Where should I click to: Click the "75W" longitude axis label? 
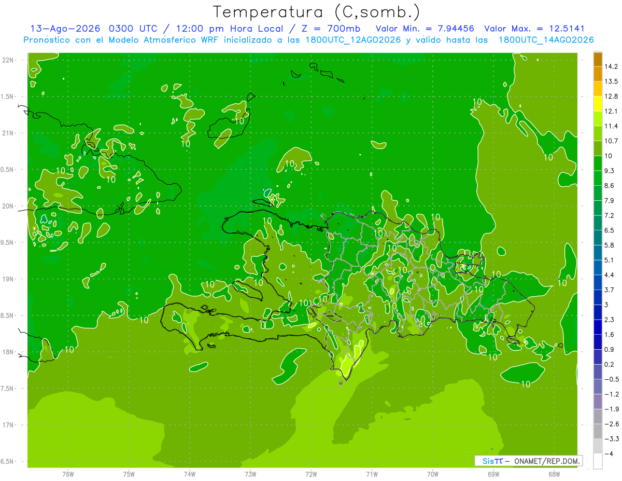pyautogui.click(x=129, y=474)
